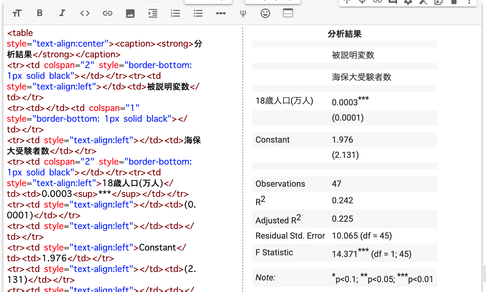Apply italic formatting
This screenshot has height=292, width=486.
tap(62, 13)
